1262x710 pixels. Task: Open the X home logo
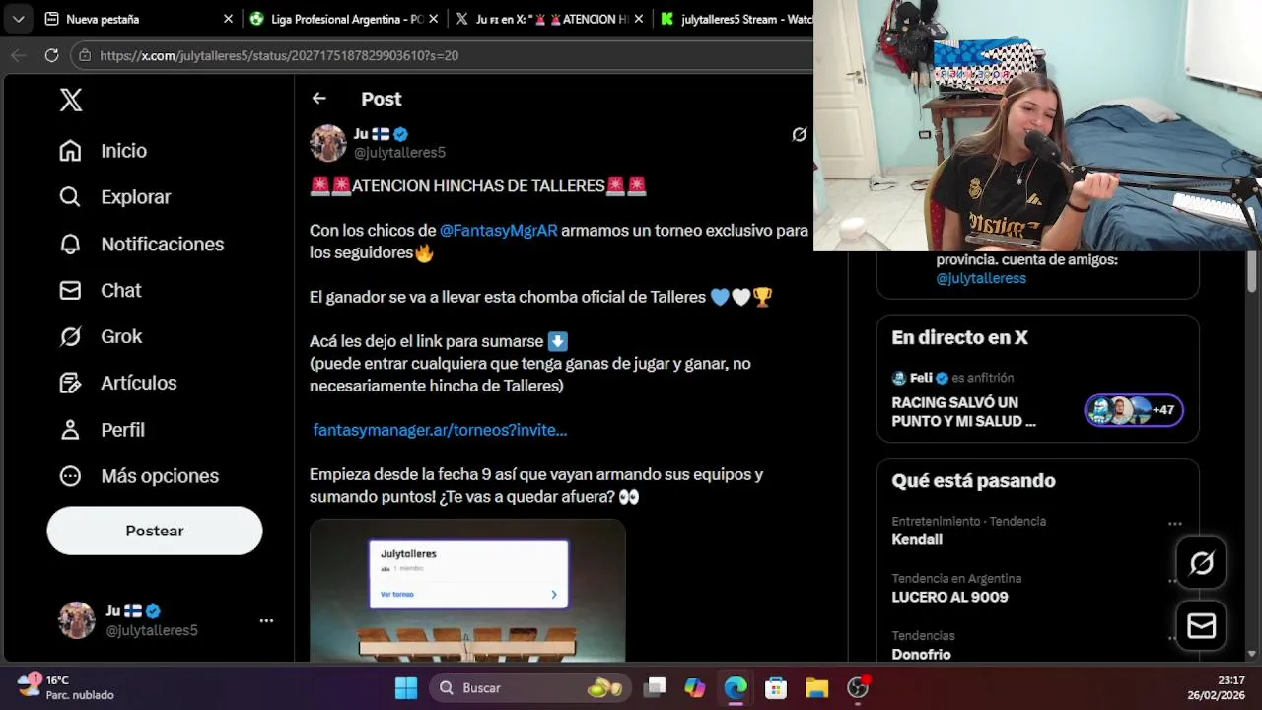(71, 100)
